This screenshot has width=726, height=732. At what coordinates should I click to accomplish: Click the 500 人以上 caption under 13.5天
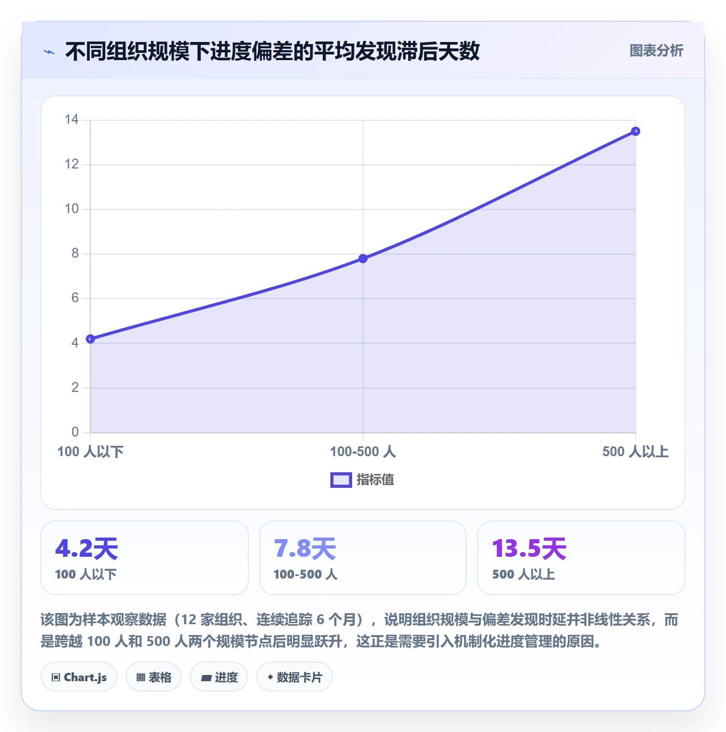point(524,574)
